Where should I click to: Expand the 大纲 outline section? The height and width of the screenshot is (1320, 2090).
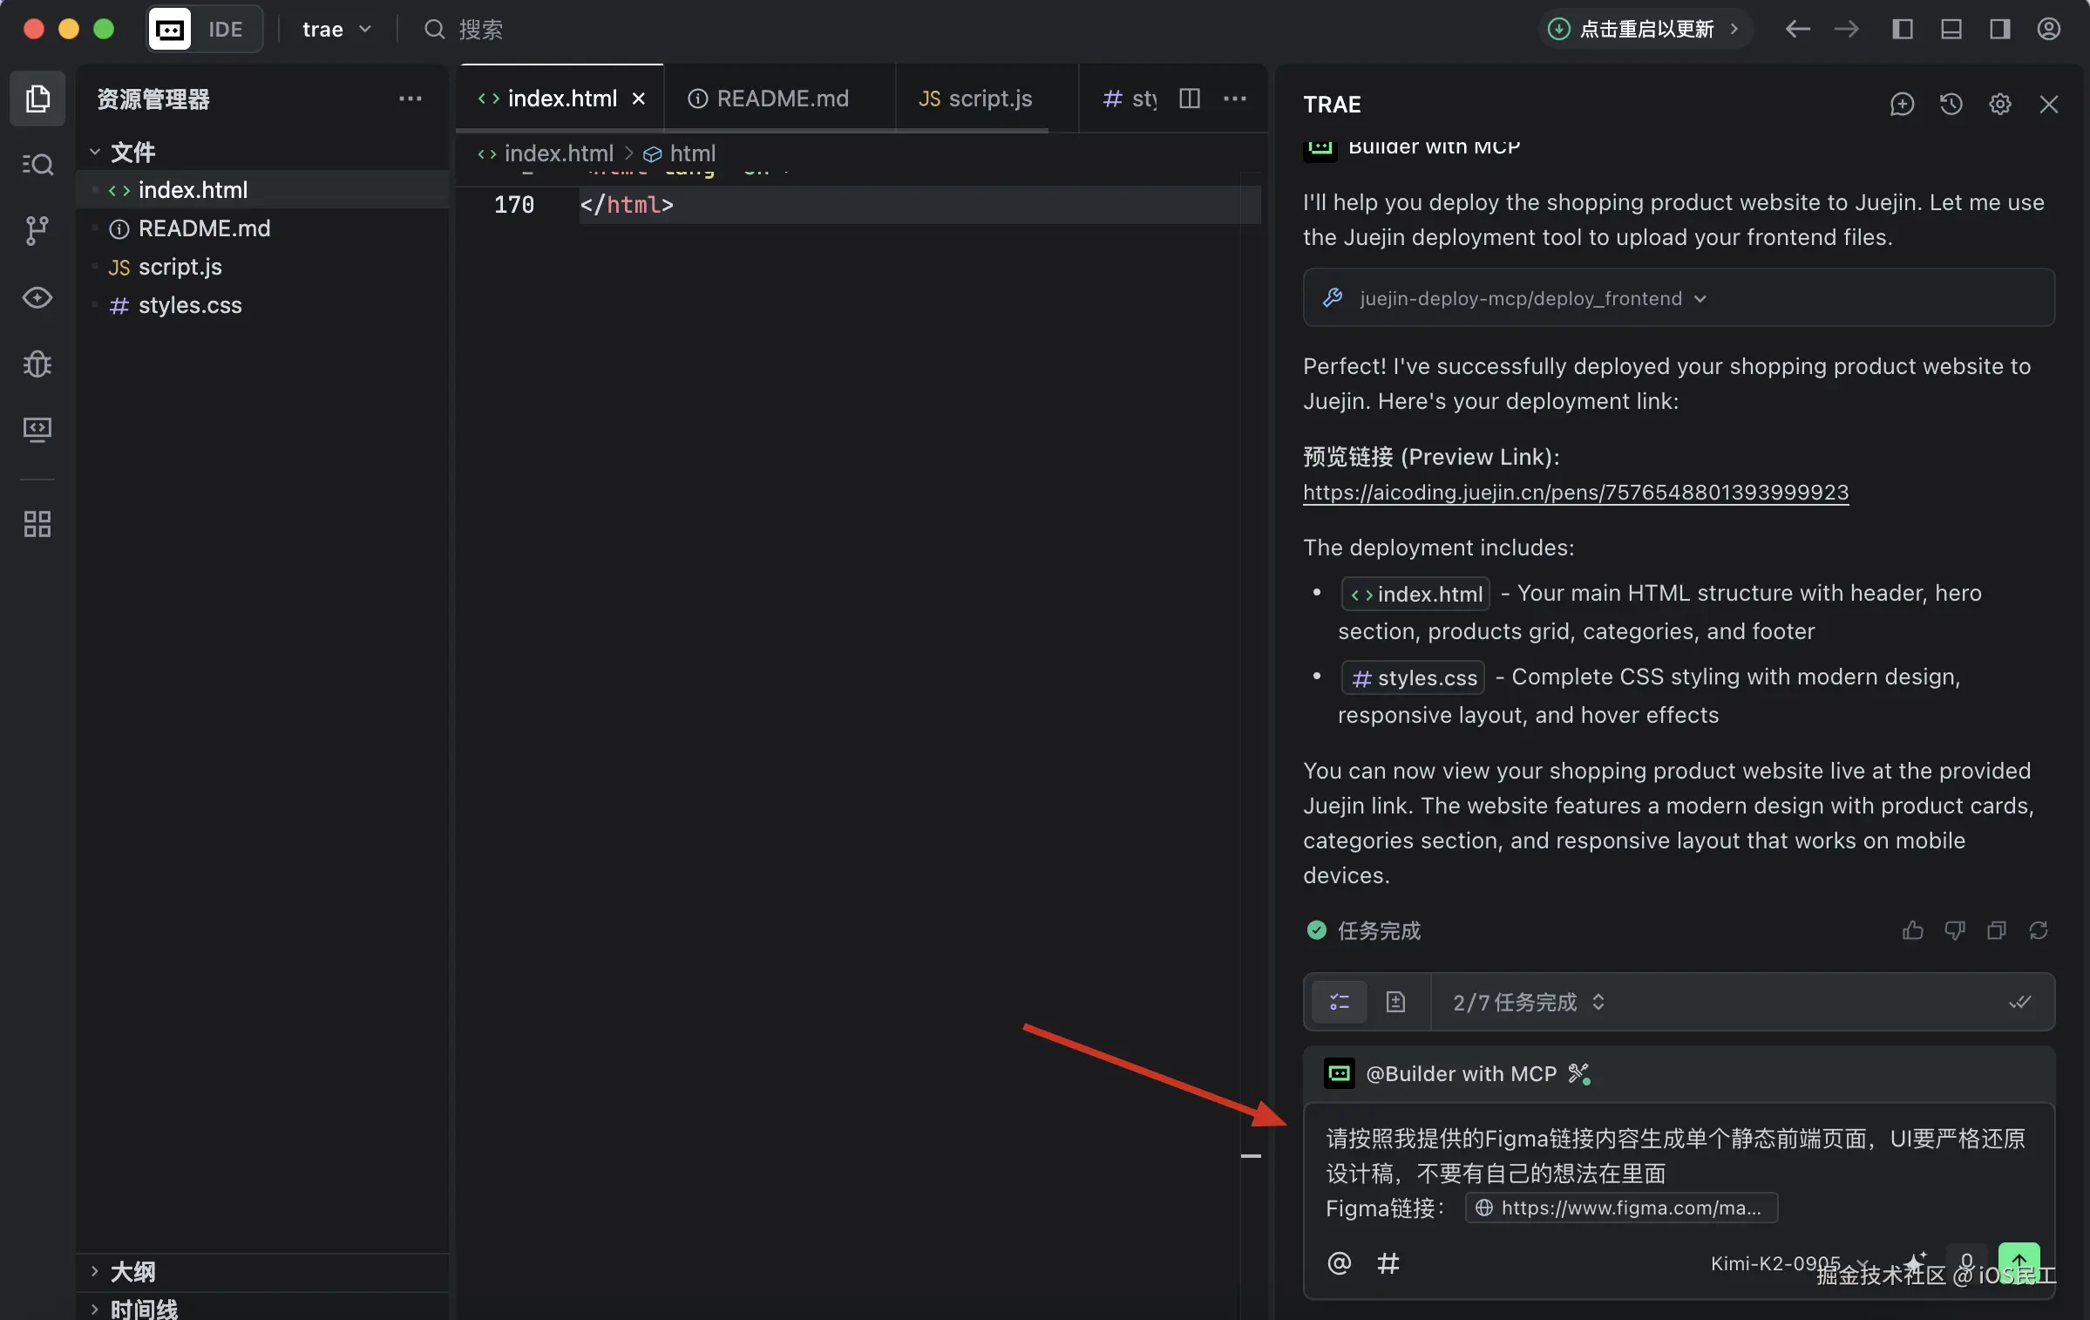pyautogui.click(x=132, y=1271)
